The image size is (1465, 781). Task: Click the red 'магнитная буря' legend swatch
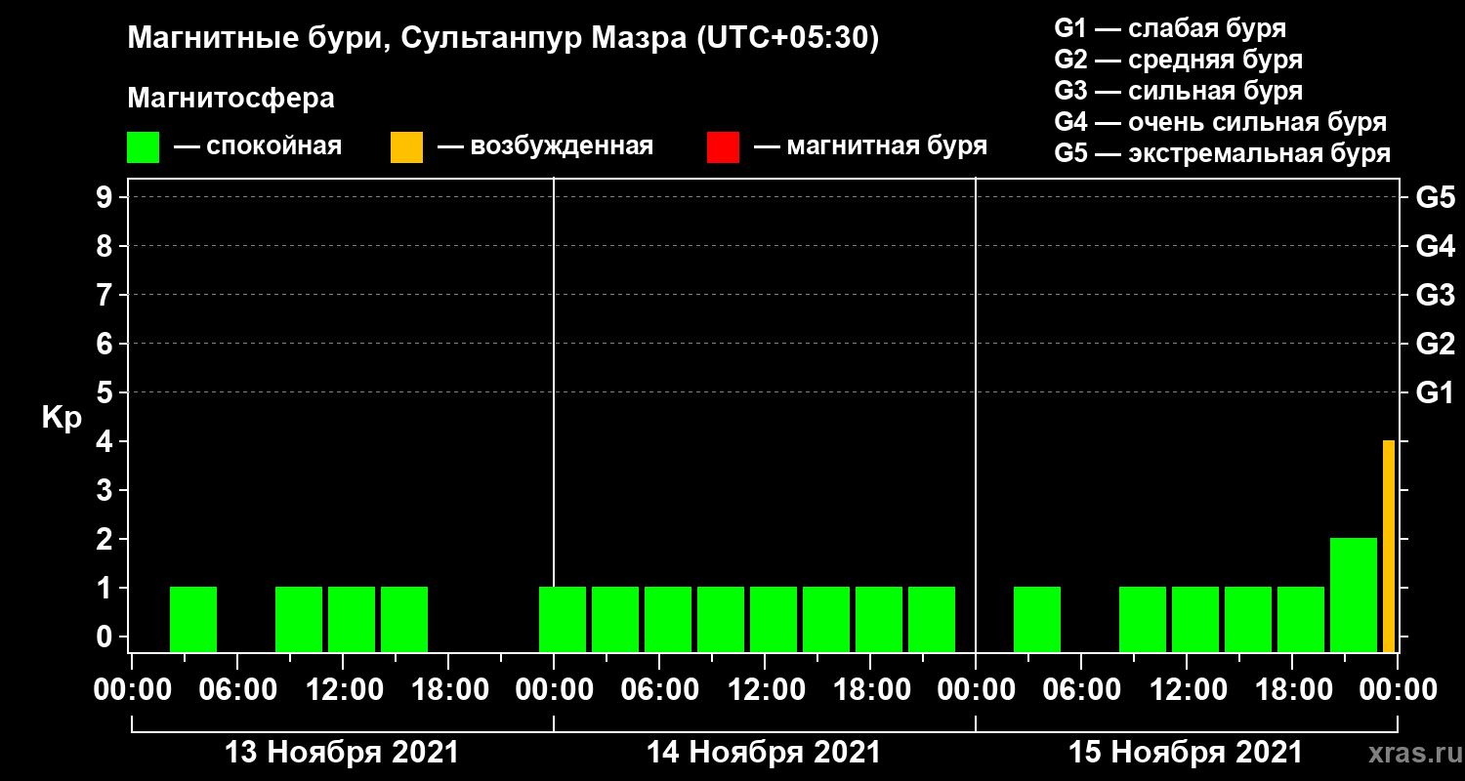723,147
